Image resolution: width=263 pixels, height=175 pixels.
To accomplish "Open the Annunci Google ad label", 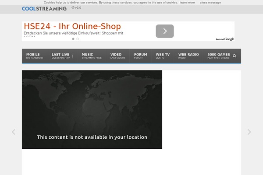I will coord(225,39).
